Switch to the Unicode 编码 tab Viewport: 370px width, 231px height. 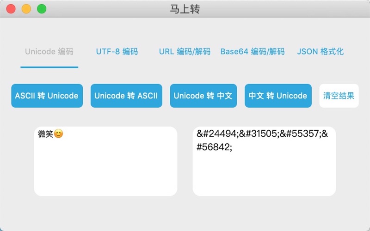[49, 52]
